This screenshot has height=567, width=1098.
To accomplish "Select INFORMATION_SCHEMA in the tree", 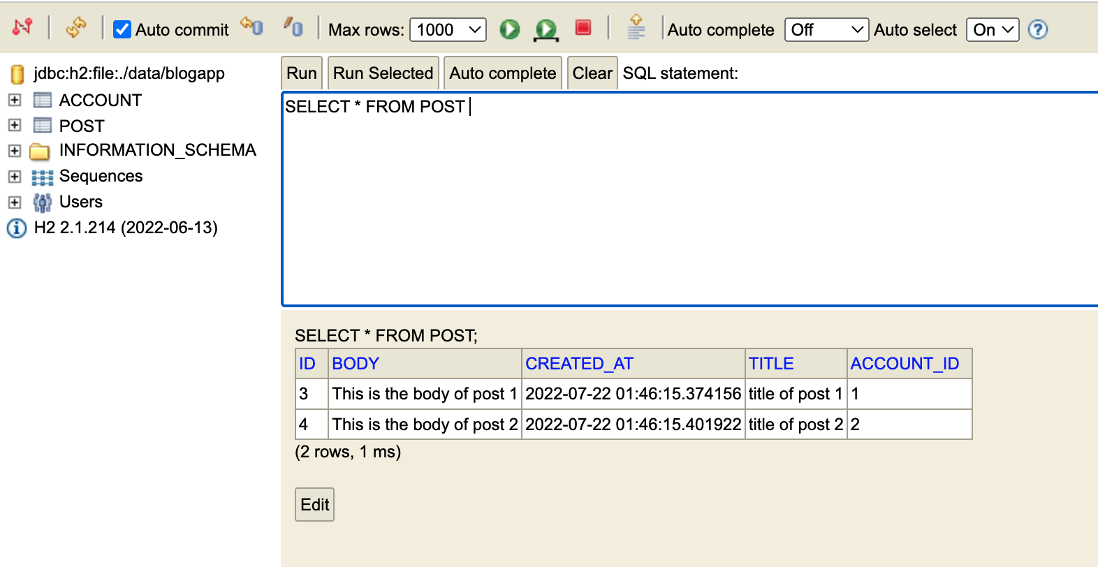I will pos(158,150).
